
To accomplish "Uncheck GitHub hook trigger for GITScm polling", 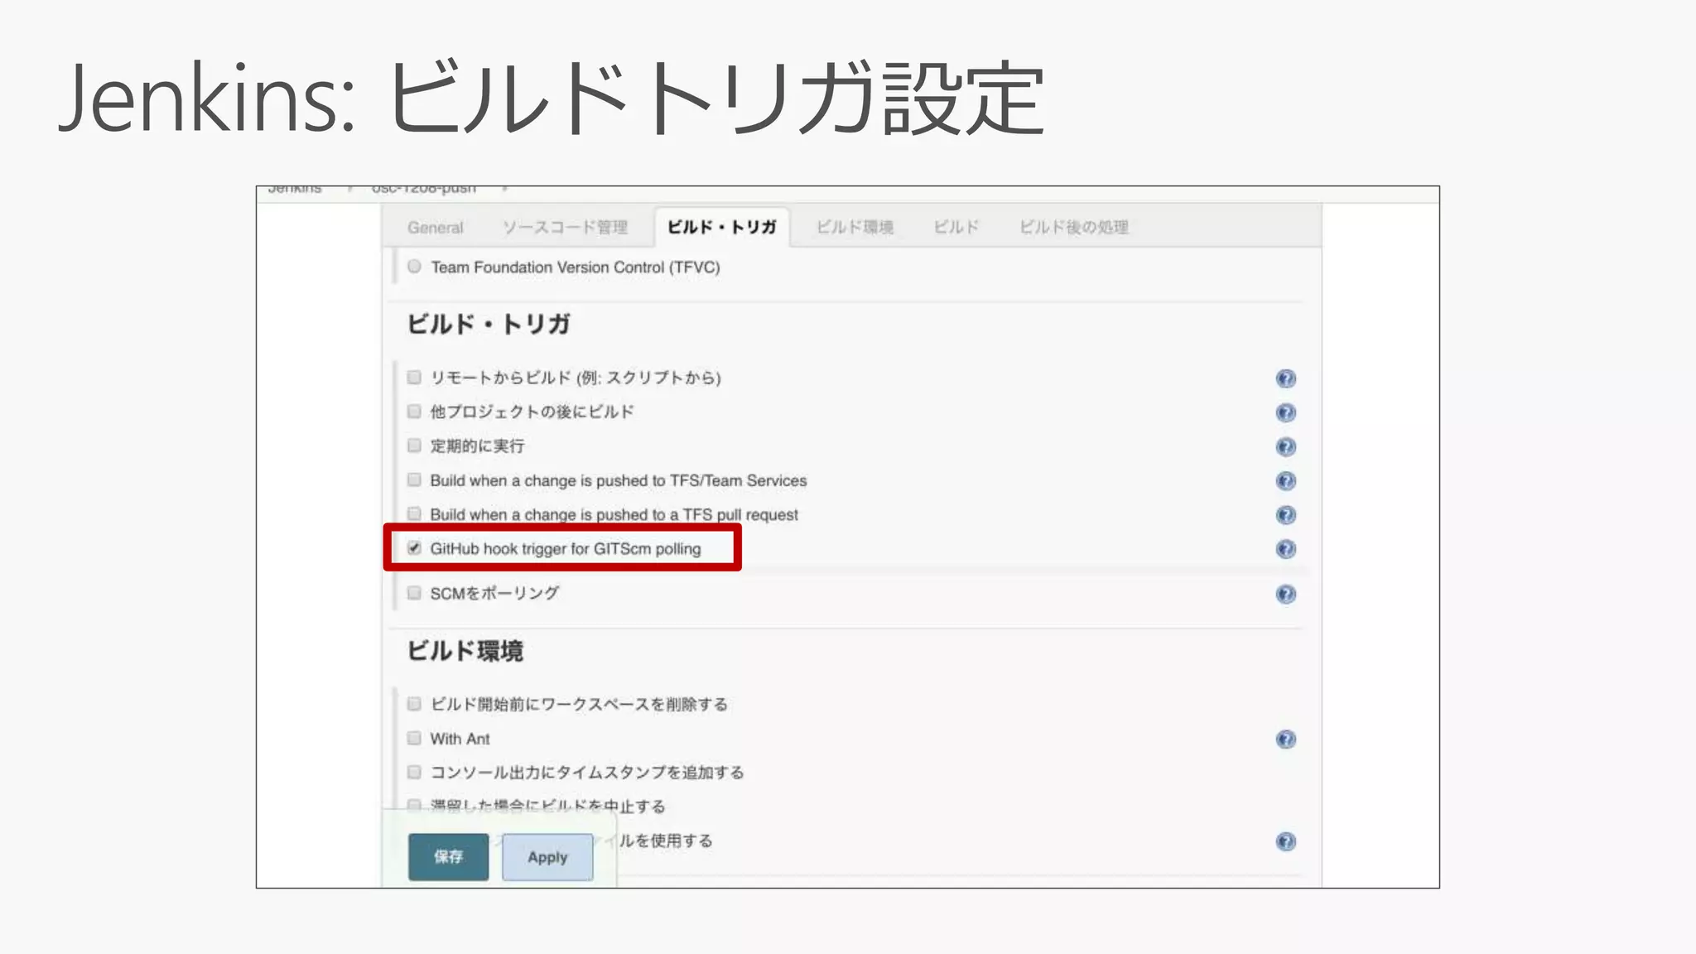I will tap(414, 548).
